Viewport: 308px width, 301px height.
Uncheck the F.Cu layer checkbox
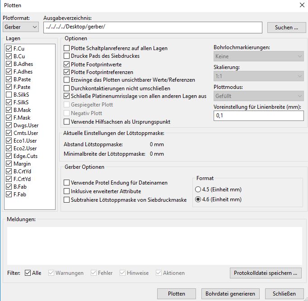click(x=9, y=48)
